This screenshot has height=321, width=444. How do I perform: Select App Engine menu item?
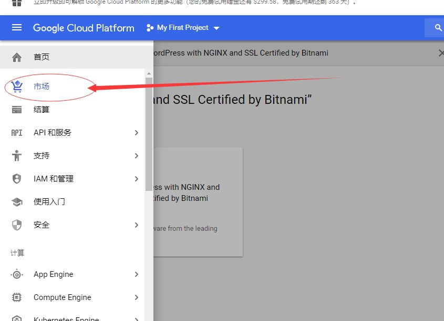pos(72,274)
